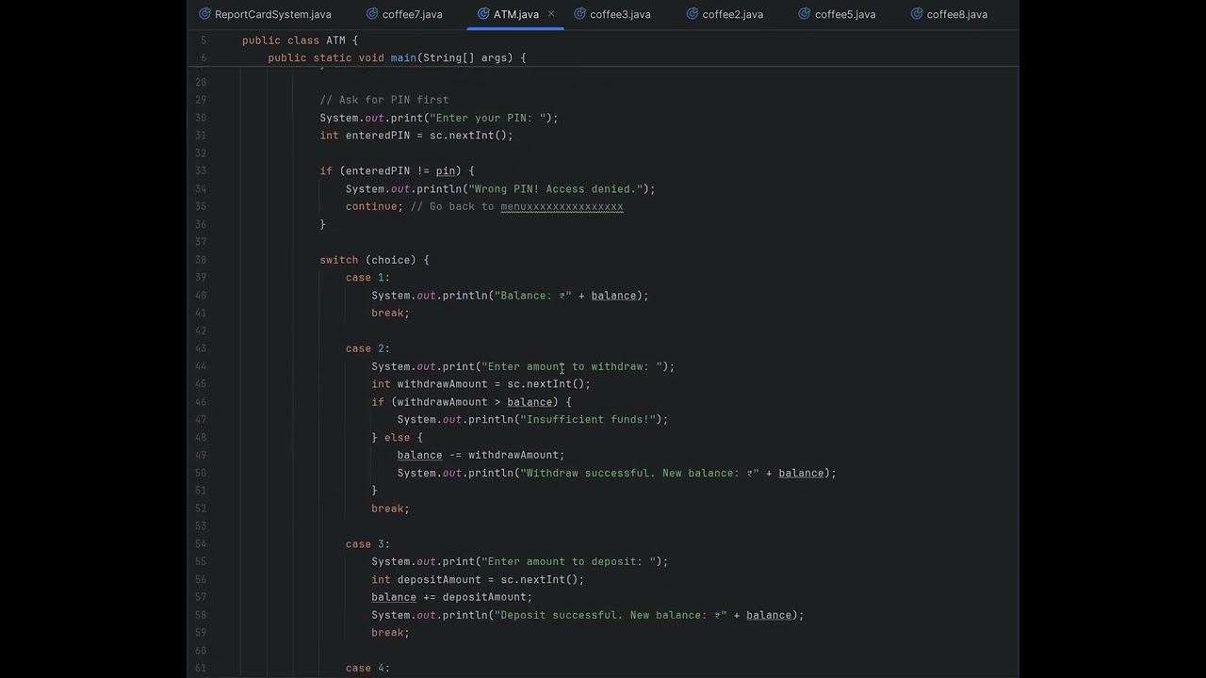Viewport: 1206px width, 678px height.
Task: Click the string "Enter your PIN: "
Action: 488,118
